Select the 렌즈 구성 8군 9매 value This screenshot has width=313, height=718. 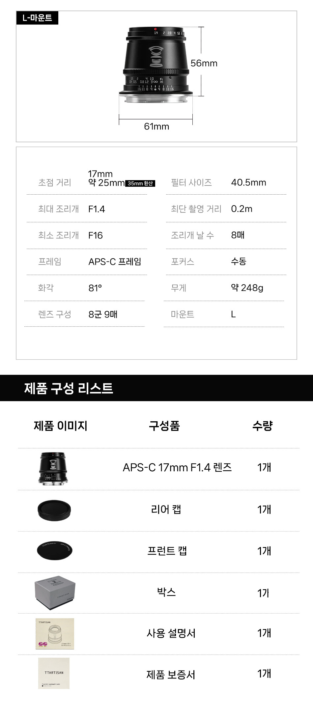click(103, 314)
